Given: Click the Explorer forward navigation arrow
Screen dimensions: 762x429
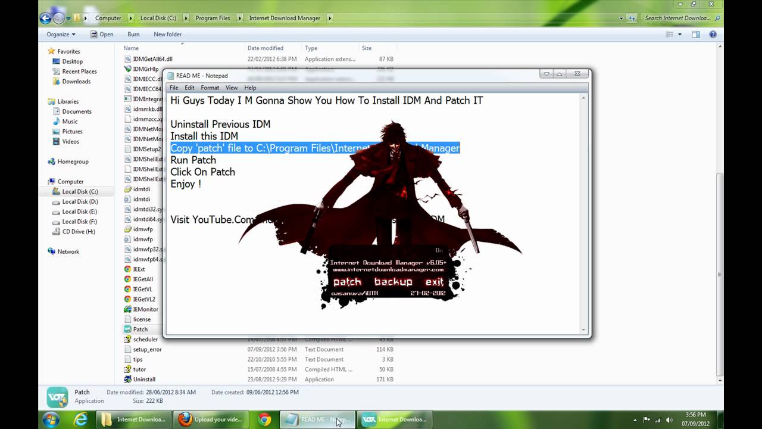Looking at the screenshot, I should 59,18.
